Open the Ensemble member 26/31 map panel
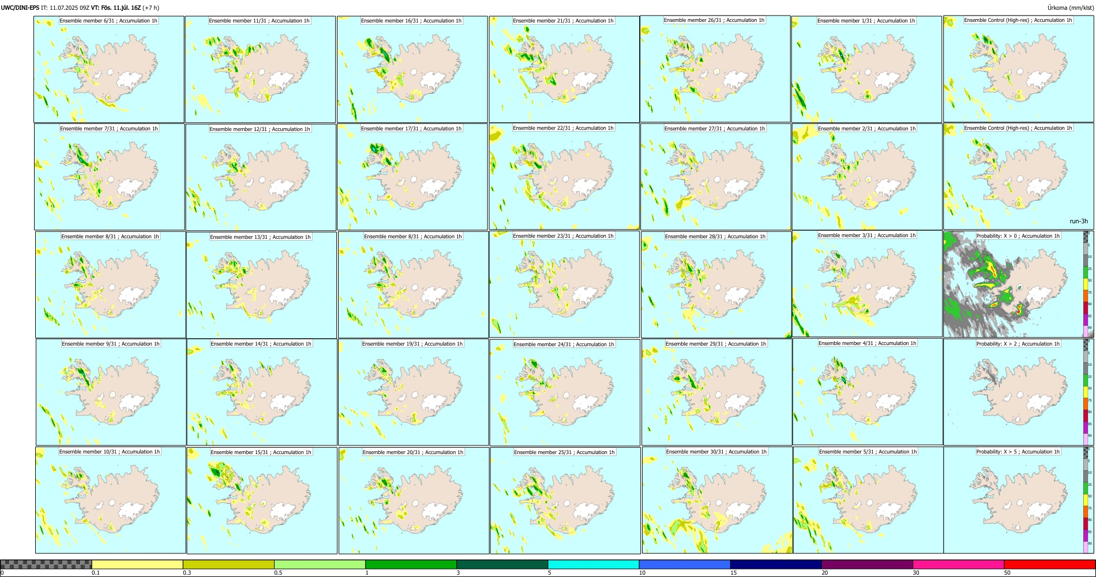The image size is (1096, 577). [x=715, y=69]
